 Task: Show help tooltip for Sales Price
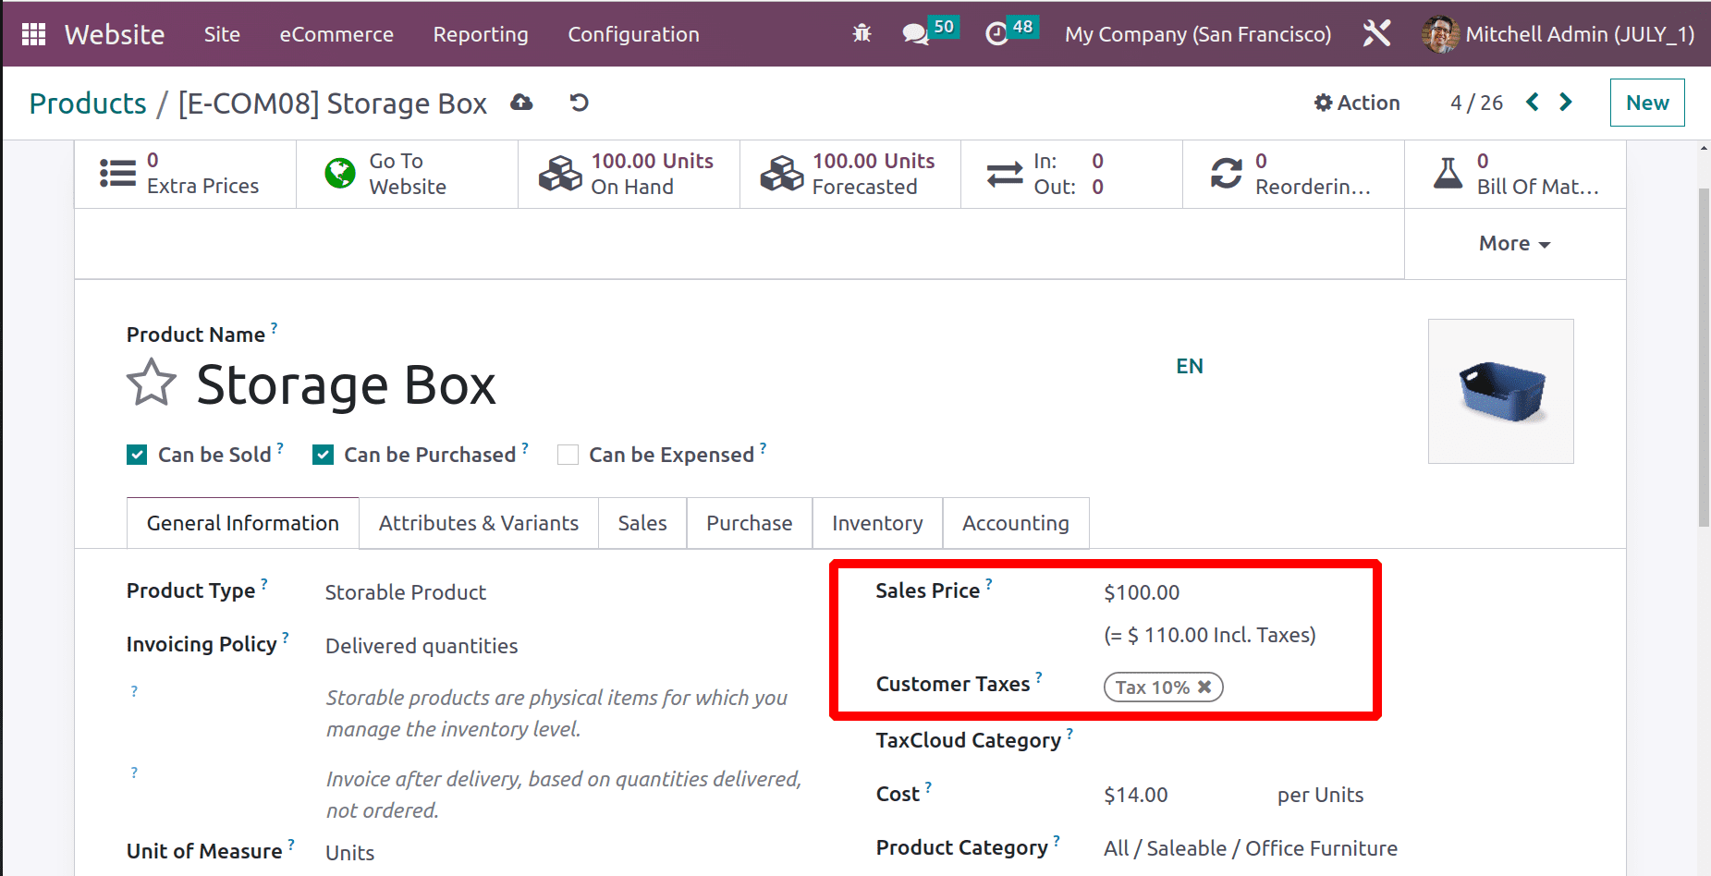point(989,583)
